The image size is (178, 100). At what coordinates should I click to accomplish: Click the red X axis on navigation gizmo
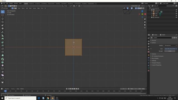click(x=145, y=14)
